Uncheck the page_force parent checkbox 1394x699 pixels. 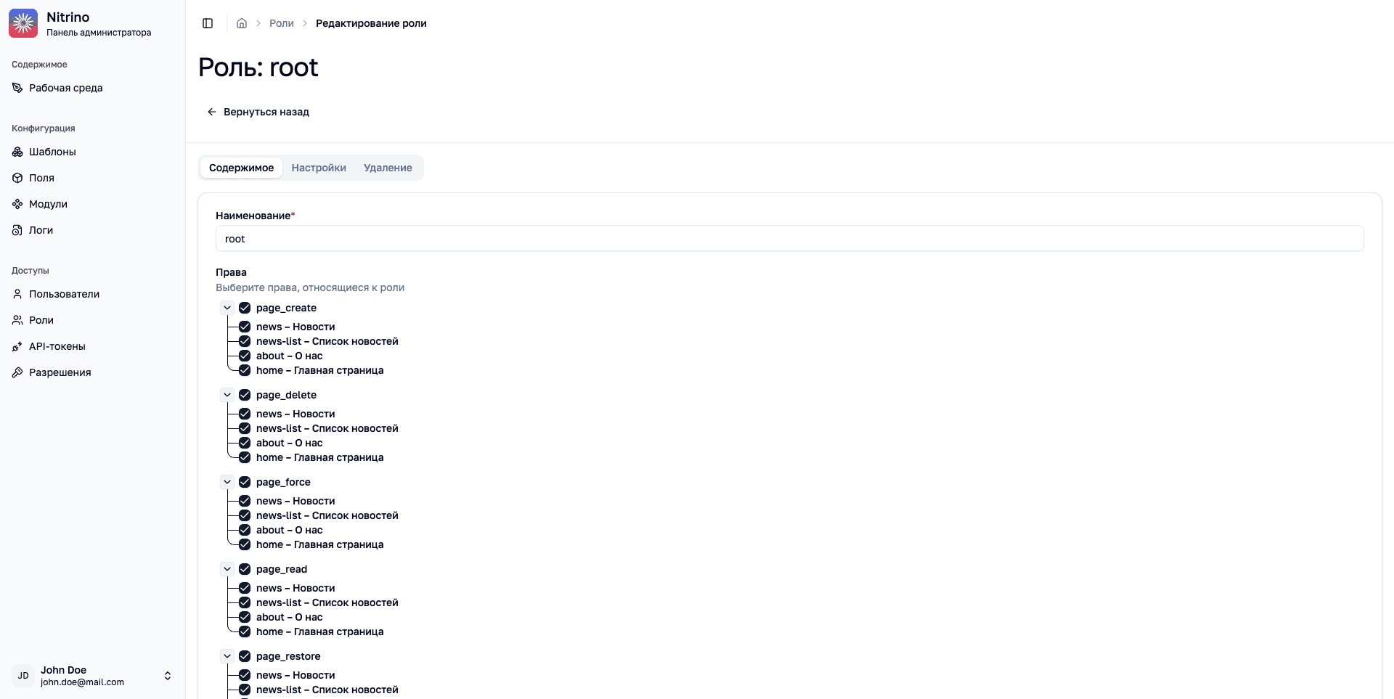[245, 482]
